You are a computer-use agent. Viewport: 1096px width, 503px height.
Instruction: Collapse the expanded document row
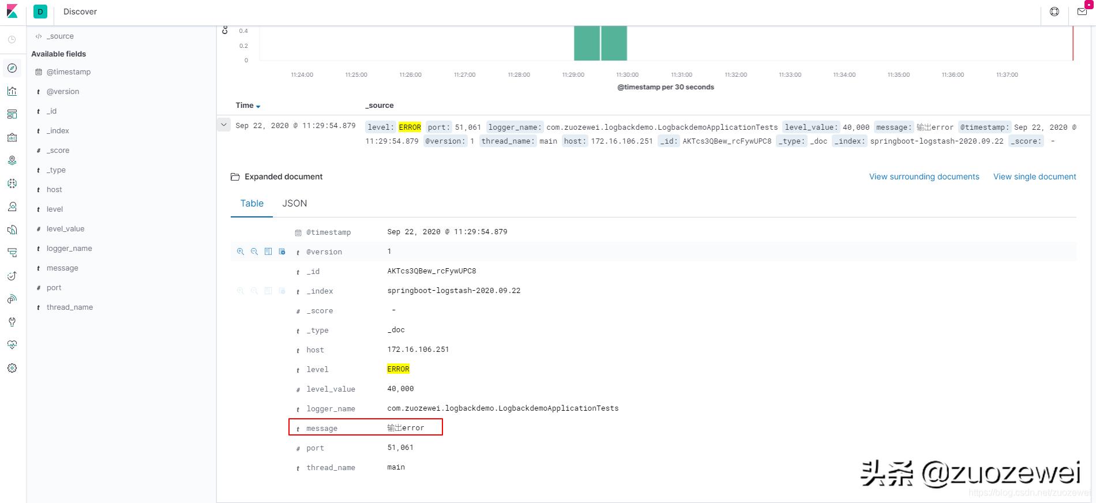point(224,125)
